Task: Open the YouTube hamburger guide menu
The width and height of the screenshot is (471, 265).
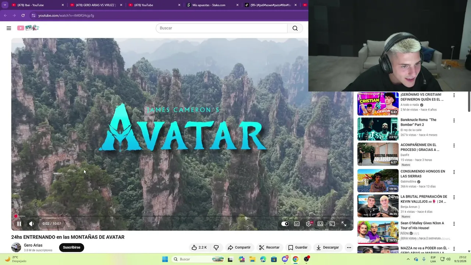Action: [x=9, y=28]
